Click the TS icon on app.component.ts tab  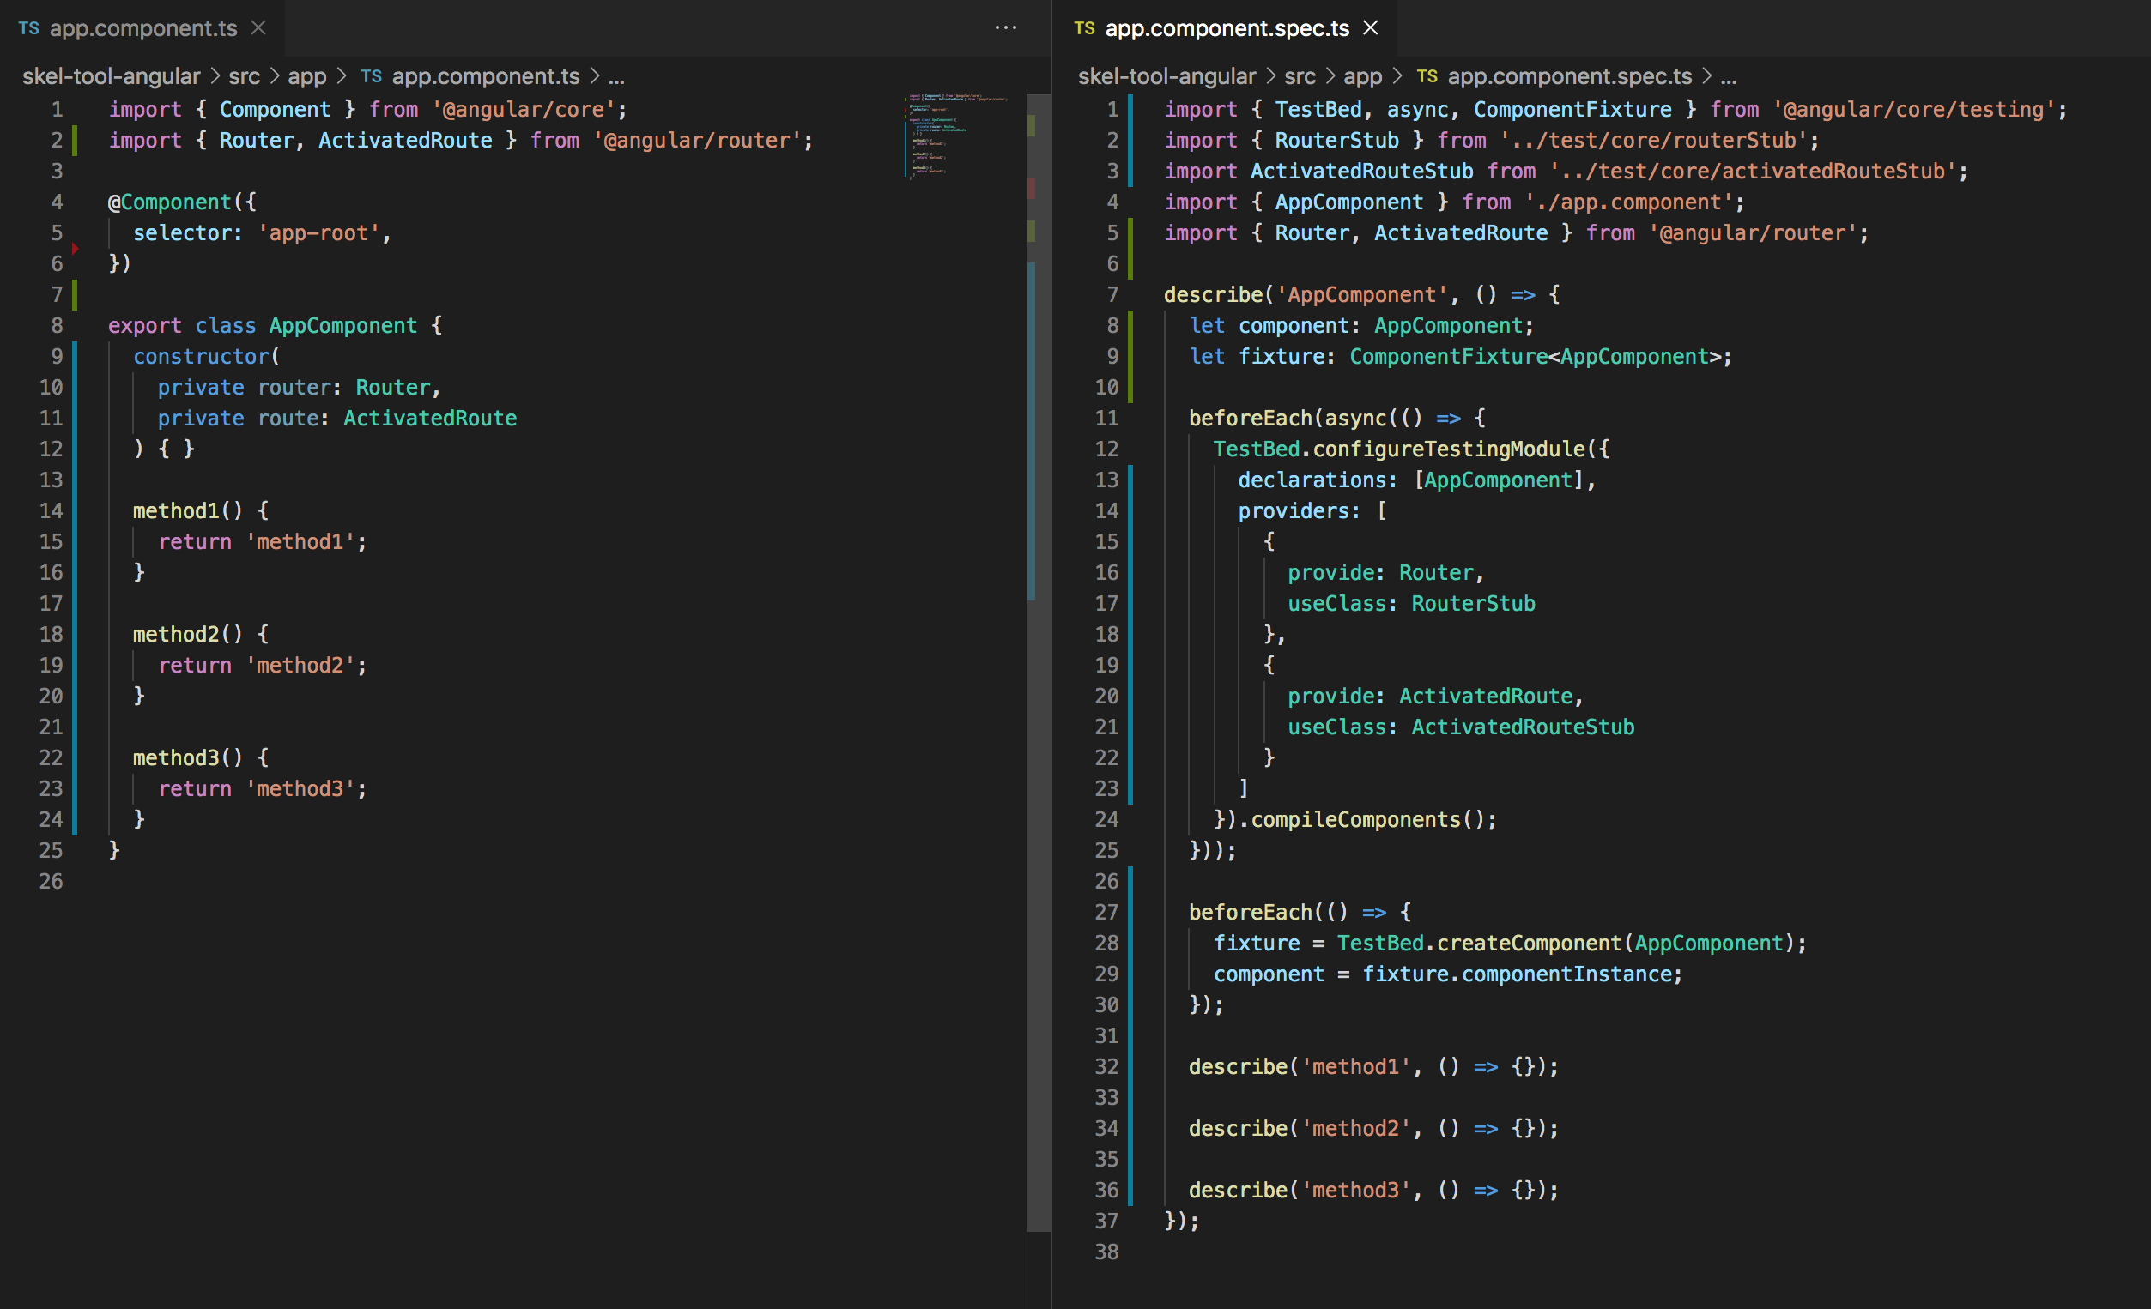click(29, 29)
